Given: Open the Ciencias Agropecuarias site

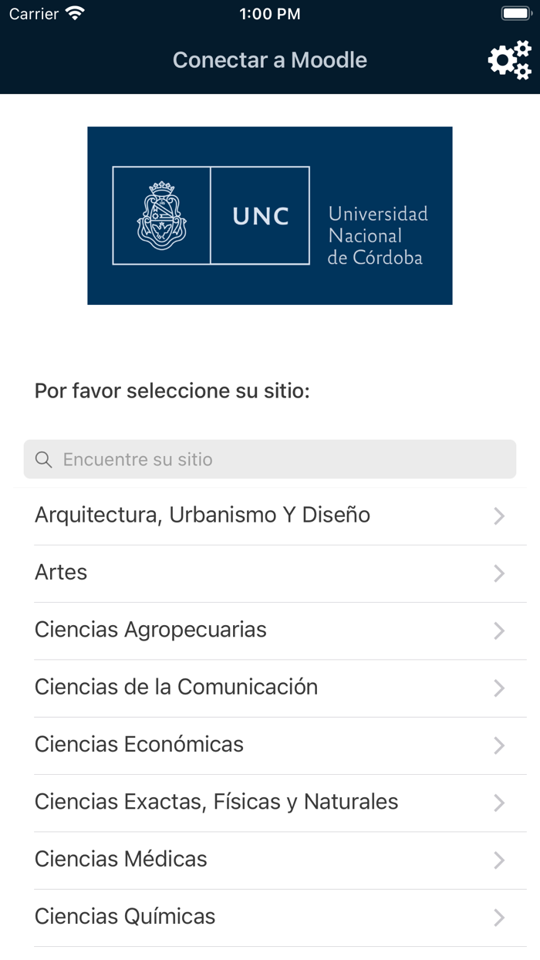Looking at the screenshot, I should [150, 630].
